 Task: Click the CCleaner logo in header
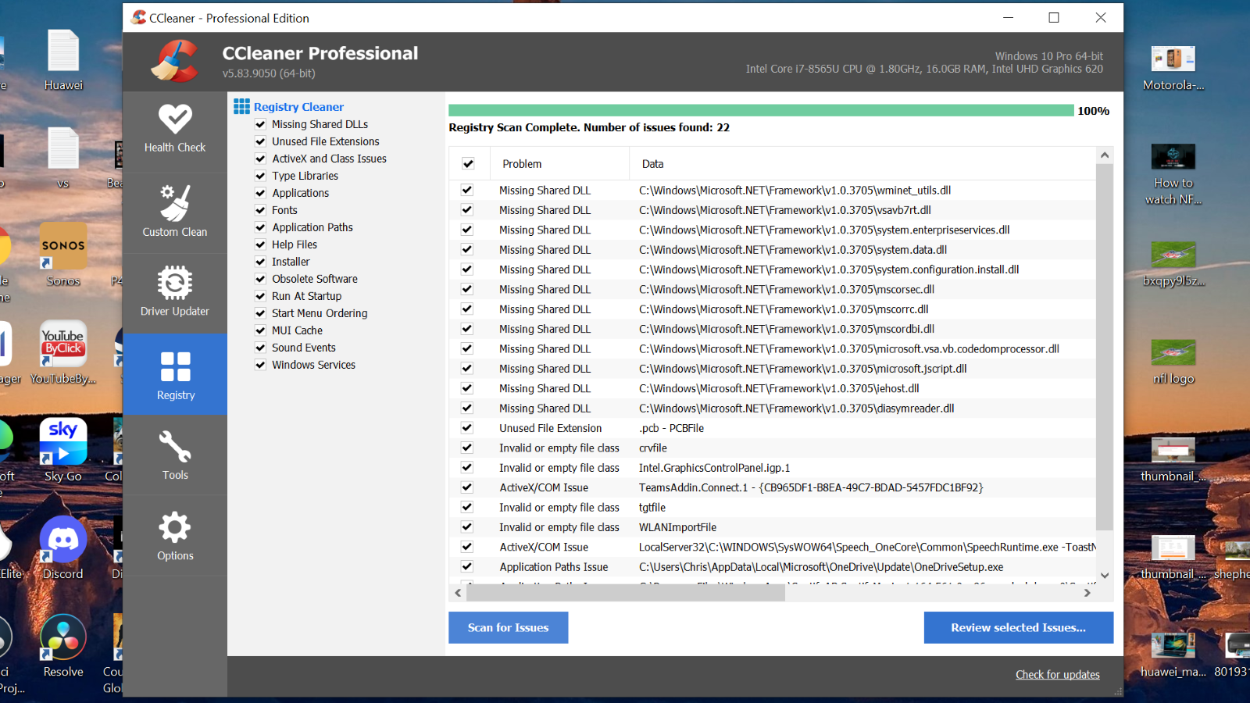(175, 61)
